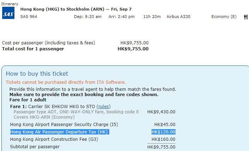Click the SAS airline logo
This screenshot has width=249, height=151.
[x=8, y=13]
